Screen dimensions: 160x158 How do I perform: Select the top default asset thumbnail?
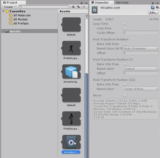click(x=72, y=25)
